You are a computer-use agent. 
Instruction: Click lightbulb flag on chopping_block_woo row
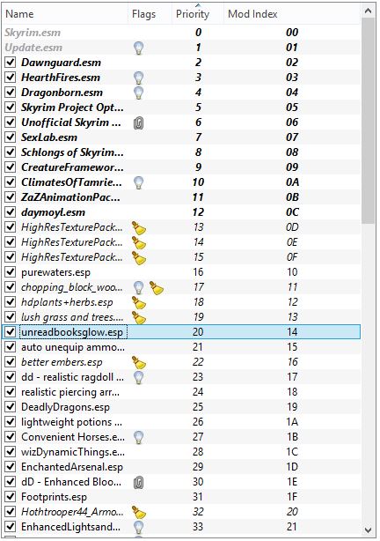coord(138,287)
